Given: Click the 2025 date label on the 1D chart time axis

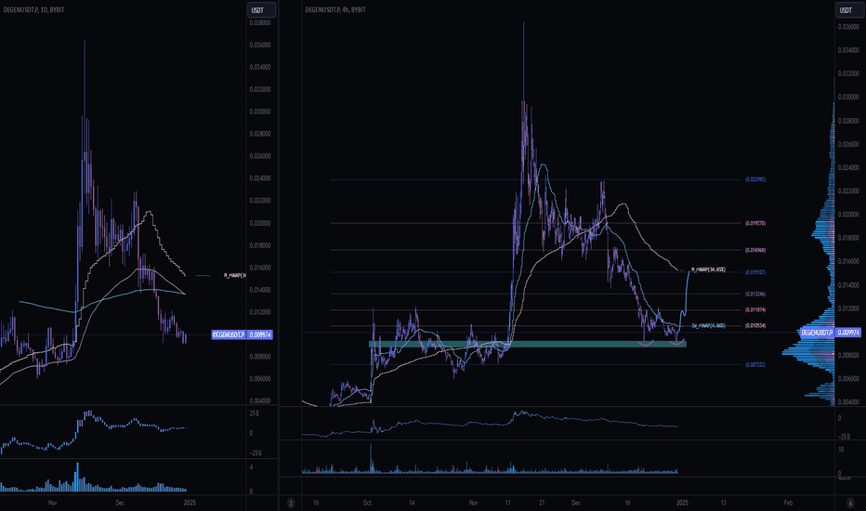Looking at the screenshot, I should click(190, 503).
